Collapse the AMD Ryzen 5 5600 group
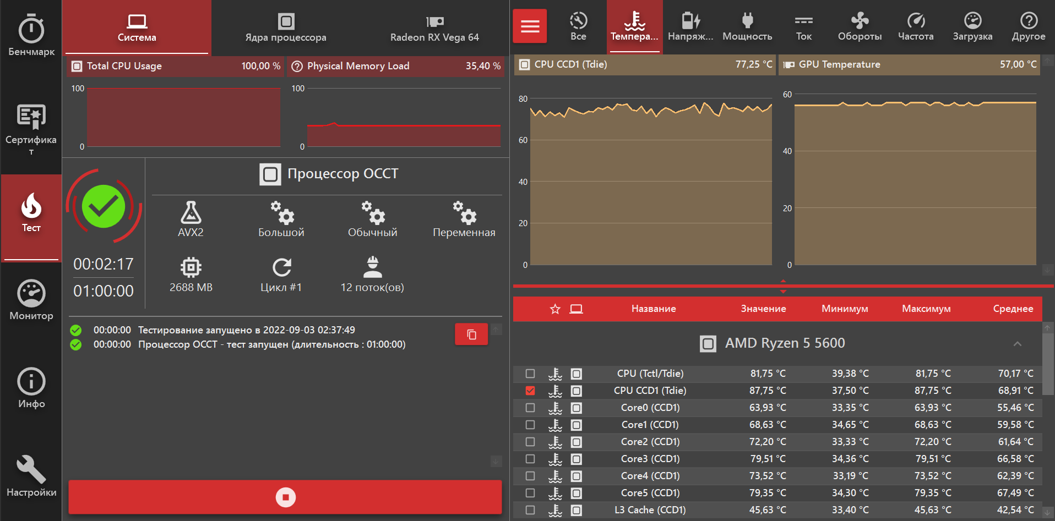The height and width of the screenshot is (521, 1055). 1018,344
